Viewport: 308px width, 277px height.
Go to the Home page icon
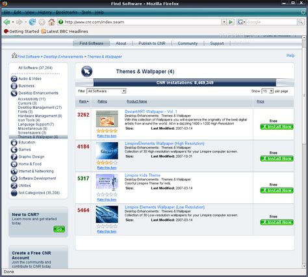tap(51, 22)
